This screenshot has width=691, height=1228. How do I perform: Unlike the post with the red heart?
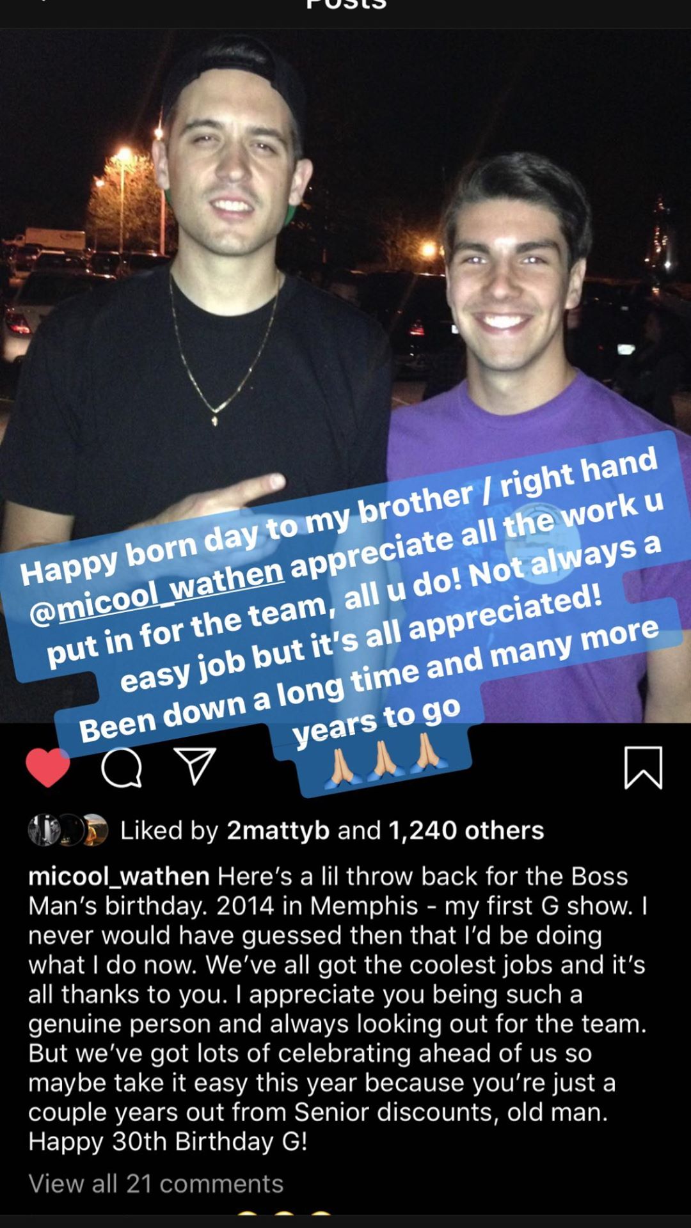tap(48, 767)
